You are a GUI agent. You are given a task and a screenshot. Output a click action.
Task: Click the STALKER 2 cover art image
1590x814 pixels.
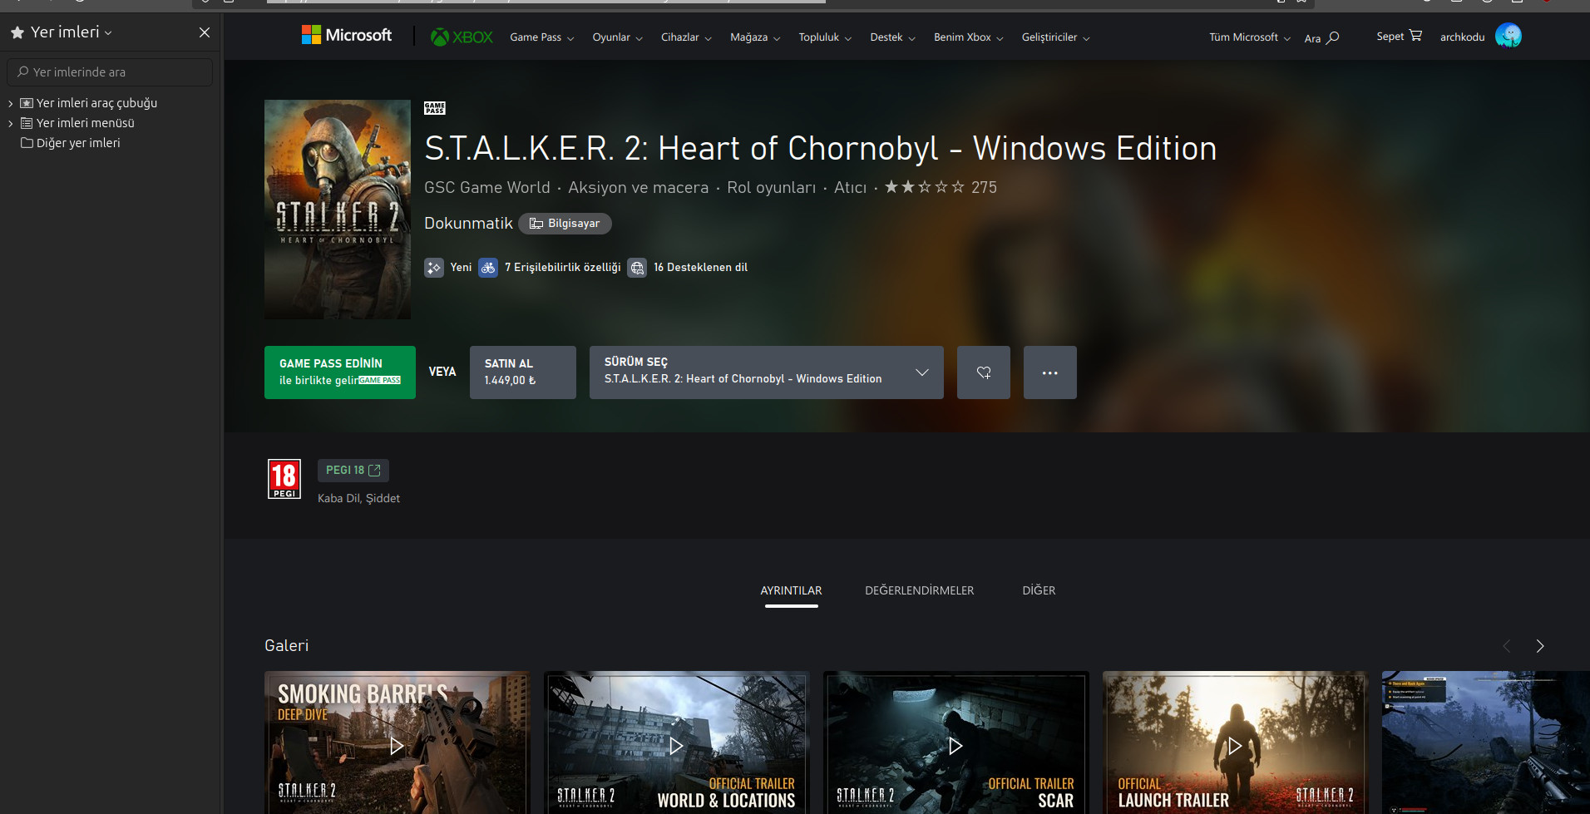pyautogui.click(x=338, y=210)
